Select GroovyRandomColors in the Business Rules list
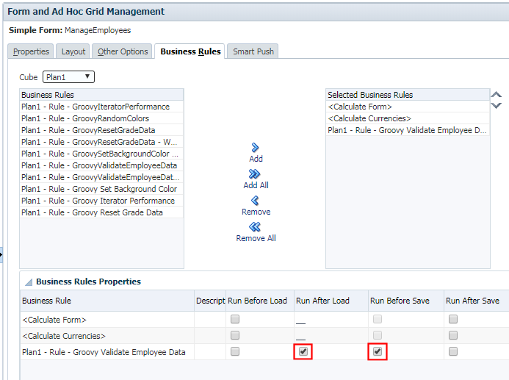 tap(84, 118)
